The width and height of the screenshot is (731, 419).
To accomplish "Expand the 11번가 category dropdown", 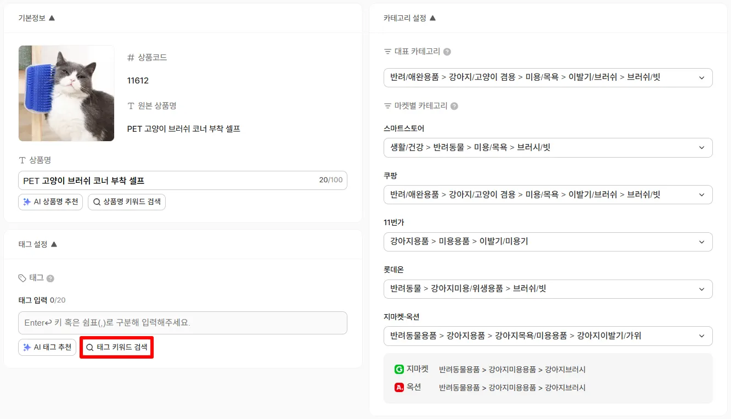I will pos(701,242).
